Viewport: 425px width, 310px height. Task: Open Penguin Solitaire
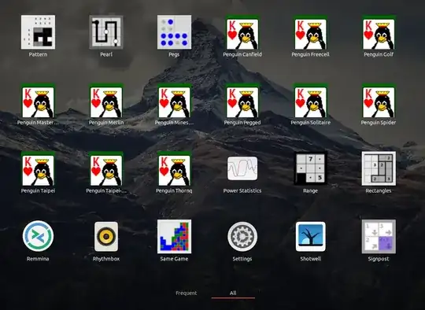coord(310,101)
